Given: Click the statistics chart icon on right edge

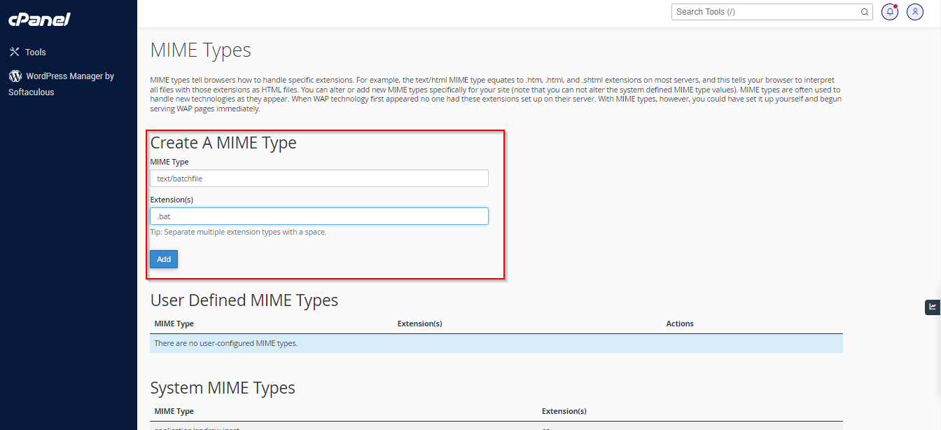Looking at the screenshot, I should tap(933, 307).
